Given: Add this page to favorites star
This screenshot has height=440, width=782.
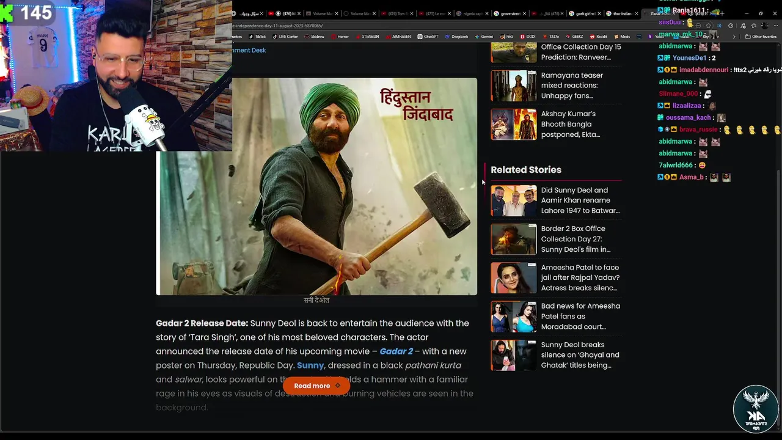Looking at the screenshot, I should 708,26.
